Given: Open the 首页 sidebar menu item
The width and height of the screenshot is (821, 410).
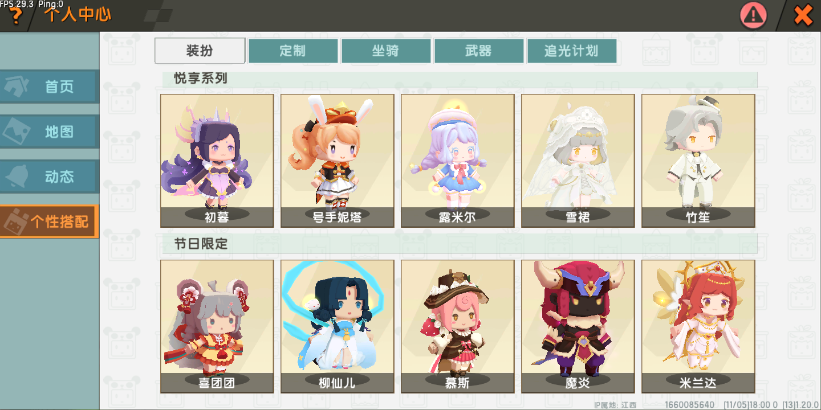Looking at the screenshot, I should (49, 87).
